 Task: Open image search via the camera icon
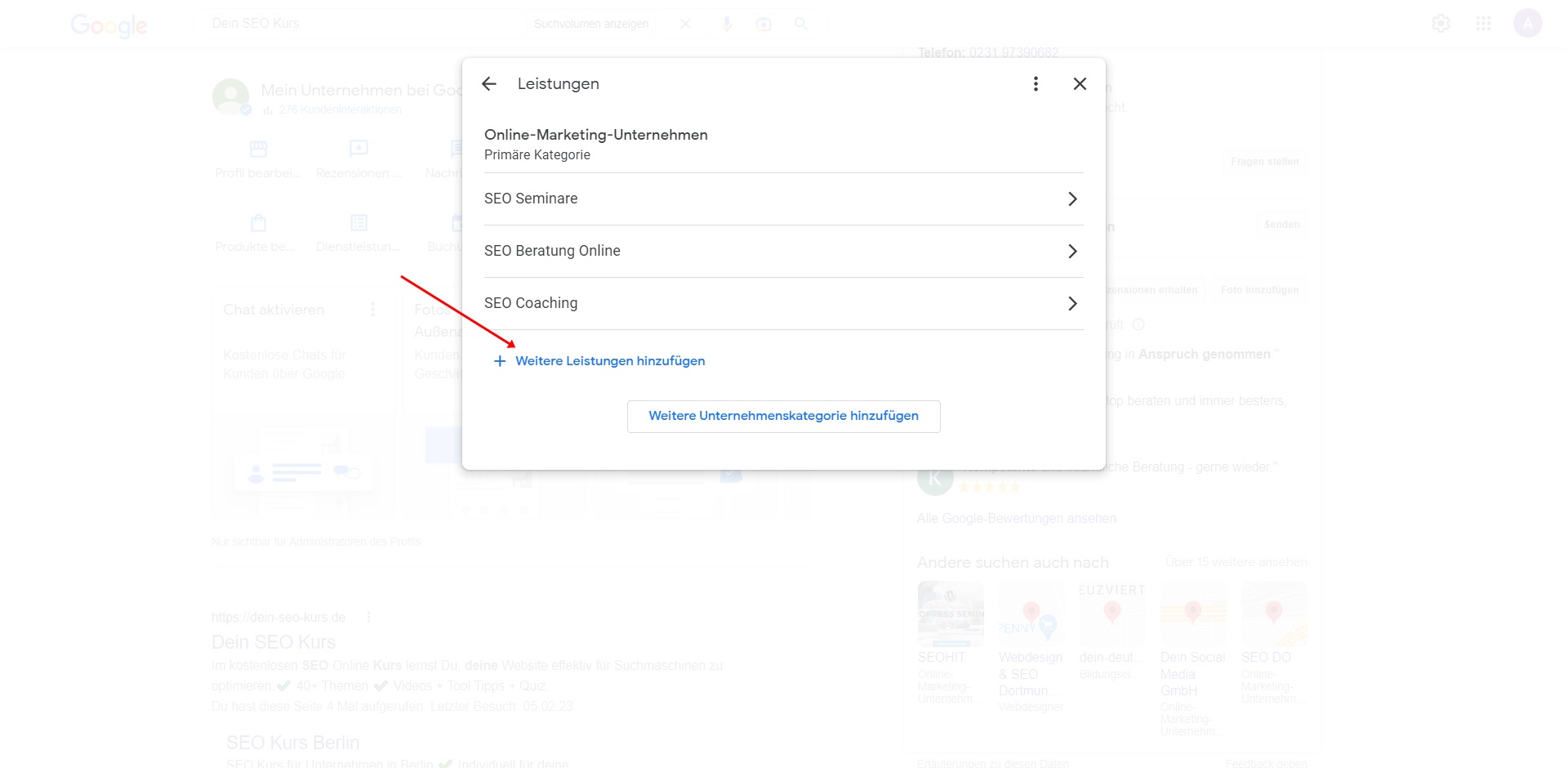[x=764, y=24]
